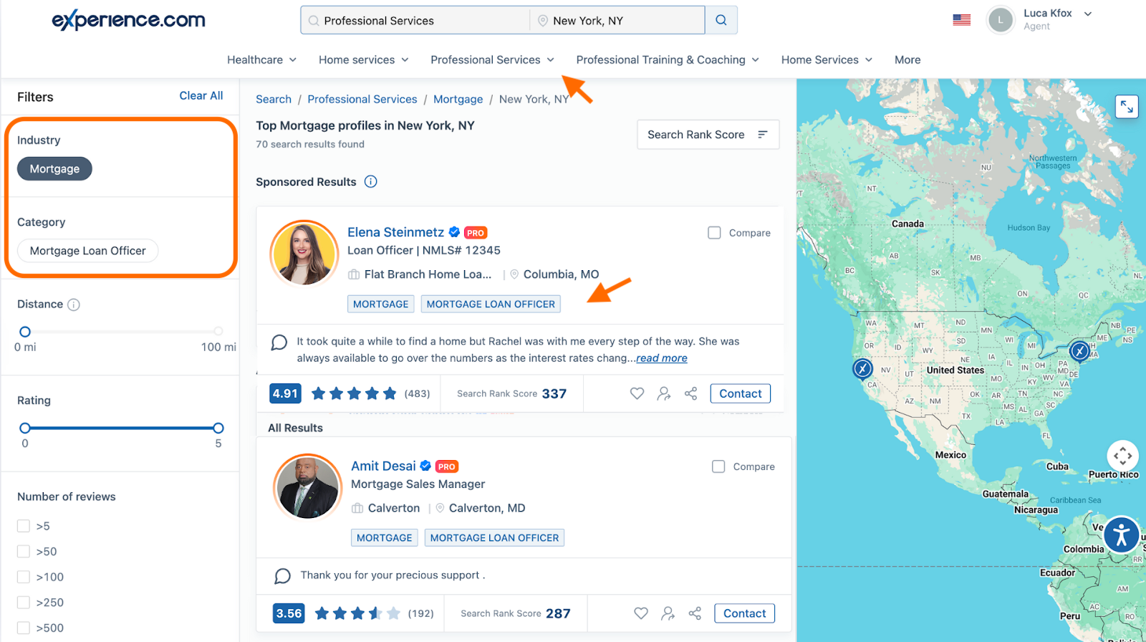Click the California map marker
Viewport: 1146px width, 642px height.
[x=862, y=368]
